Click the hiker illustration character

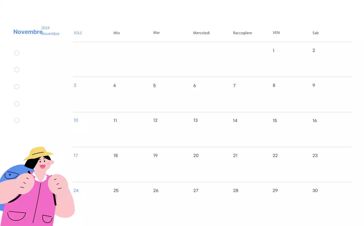(37, 185)
